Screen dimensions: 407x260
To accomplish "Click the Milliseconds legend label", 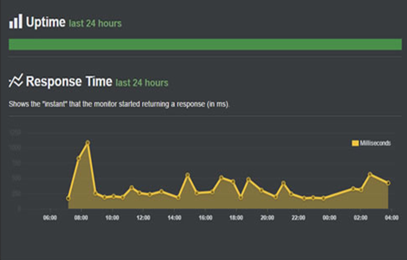I will pos(375,143).
